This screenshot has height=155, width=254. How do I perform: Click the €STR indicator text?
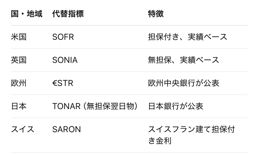pos(63,83)
